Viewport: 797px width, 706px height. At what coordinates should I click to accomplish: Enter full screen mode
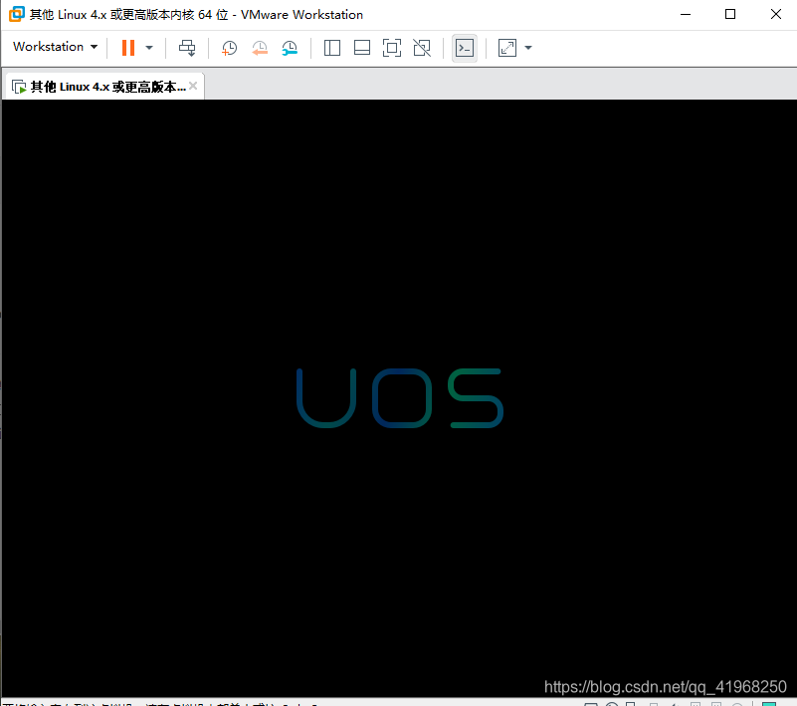tap(392, 48)
